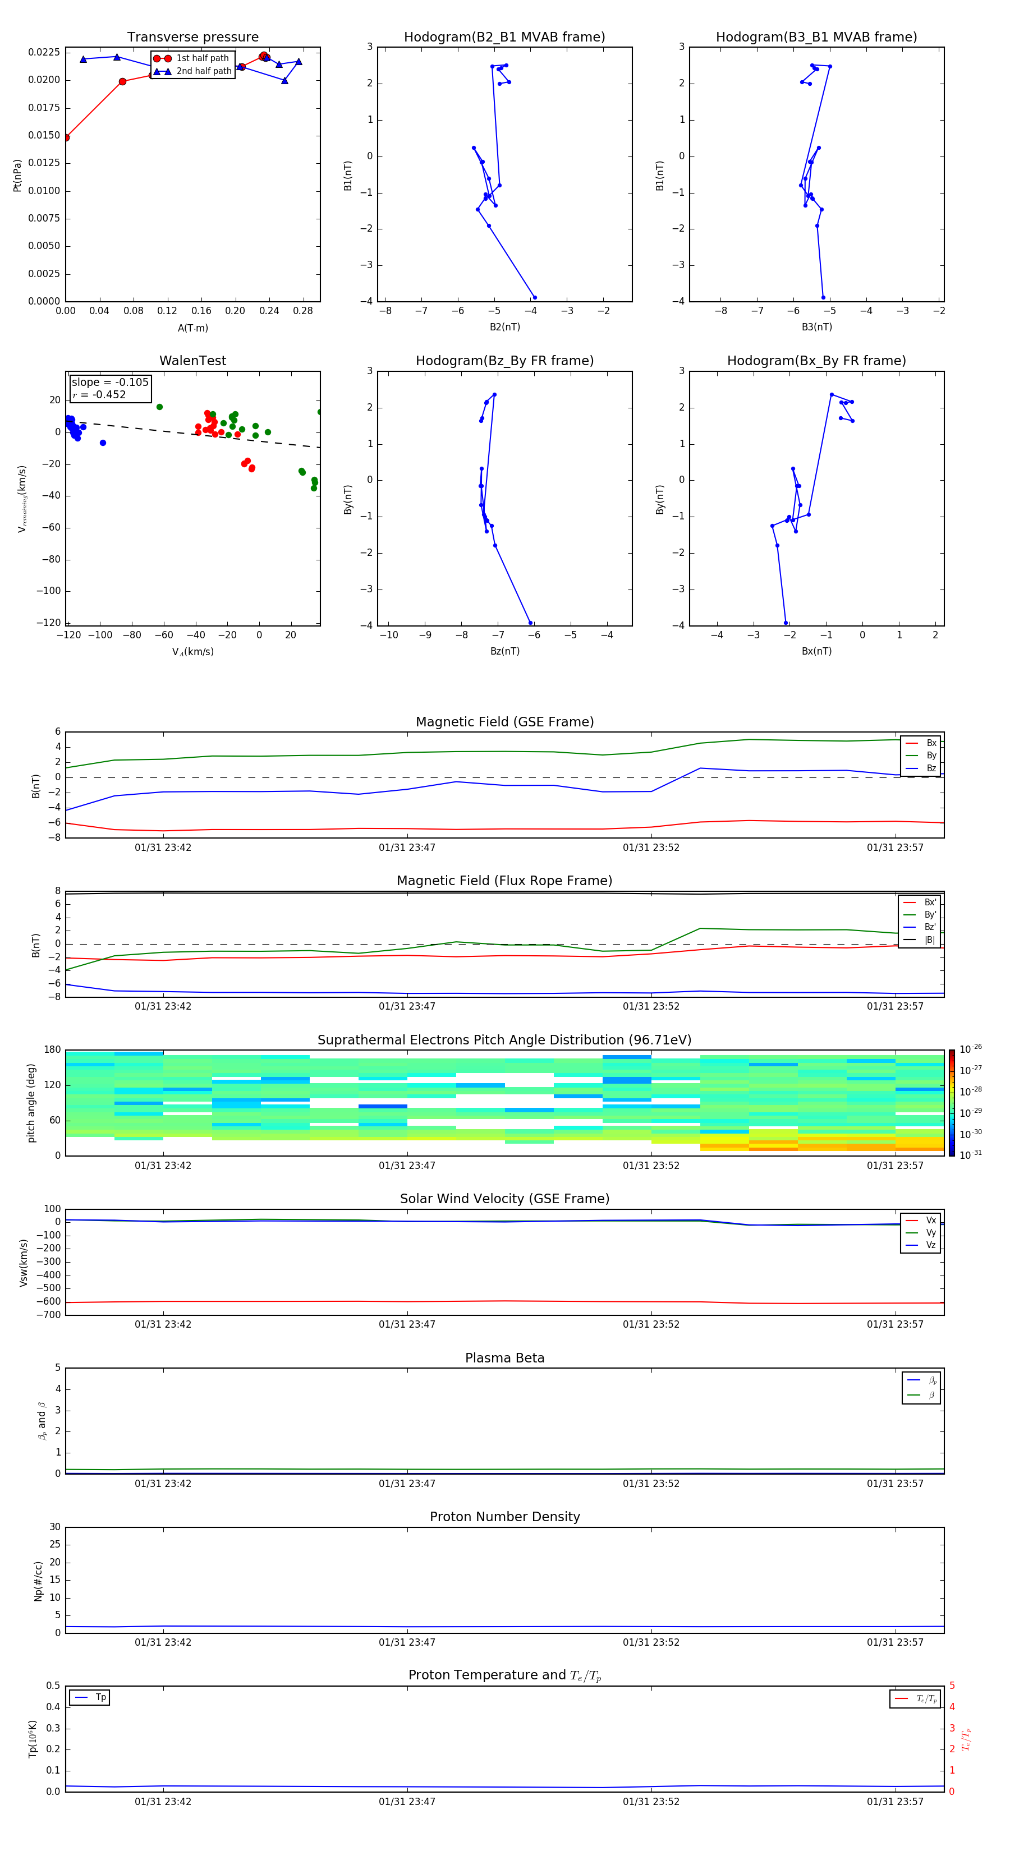Click the 'Transverse pressure' plot title
1010x1851 pixels.
click(x=192, y=38)
